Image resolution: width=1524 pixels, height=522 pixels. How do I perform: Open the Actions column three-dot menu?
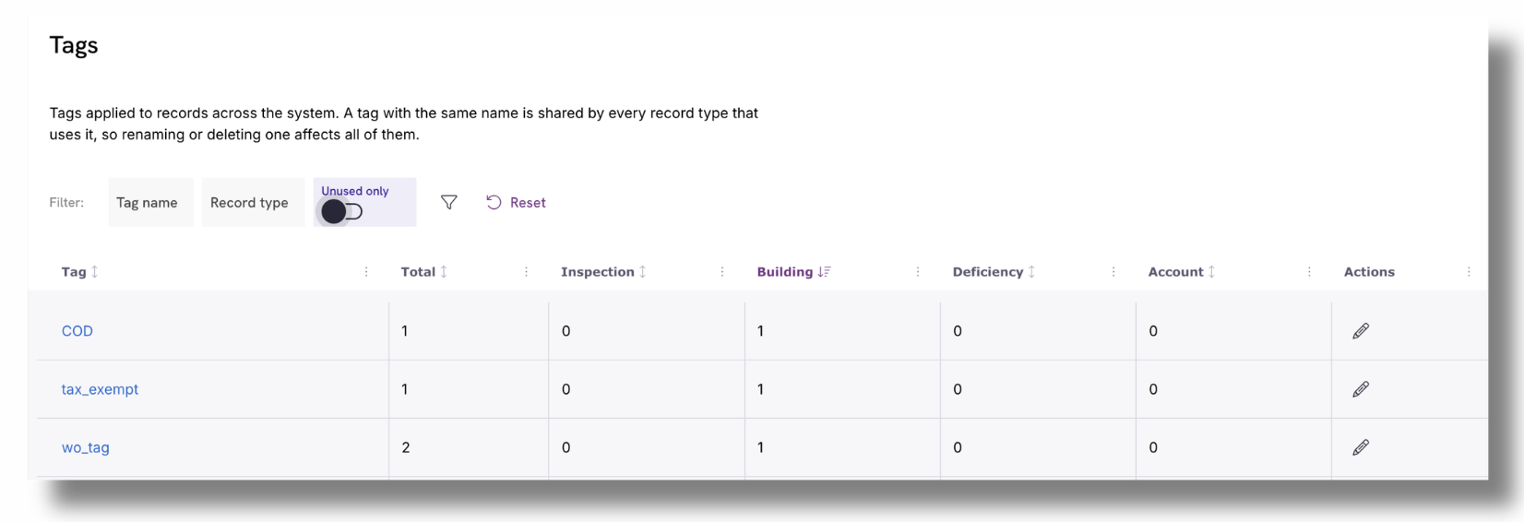coord(1469,272)
